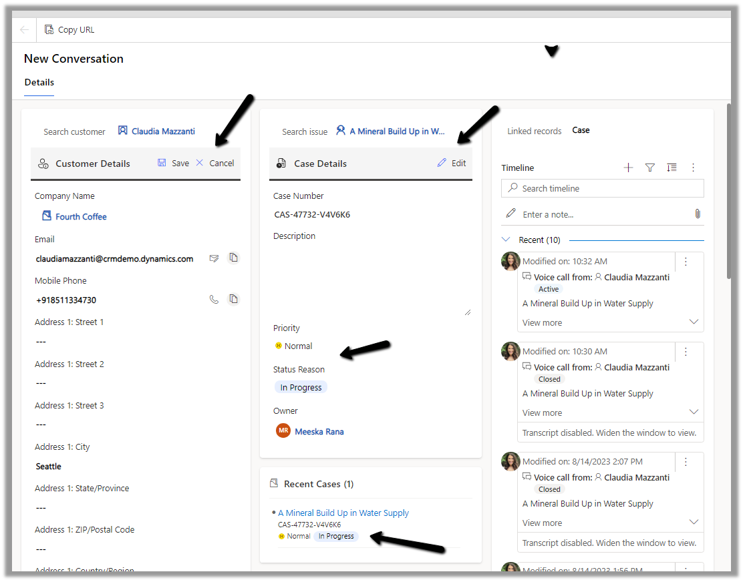743x582 pixels.
Task: Collapse the Recent (10) timeline section
Action: [x=506, y=240]
